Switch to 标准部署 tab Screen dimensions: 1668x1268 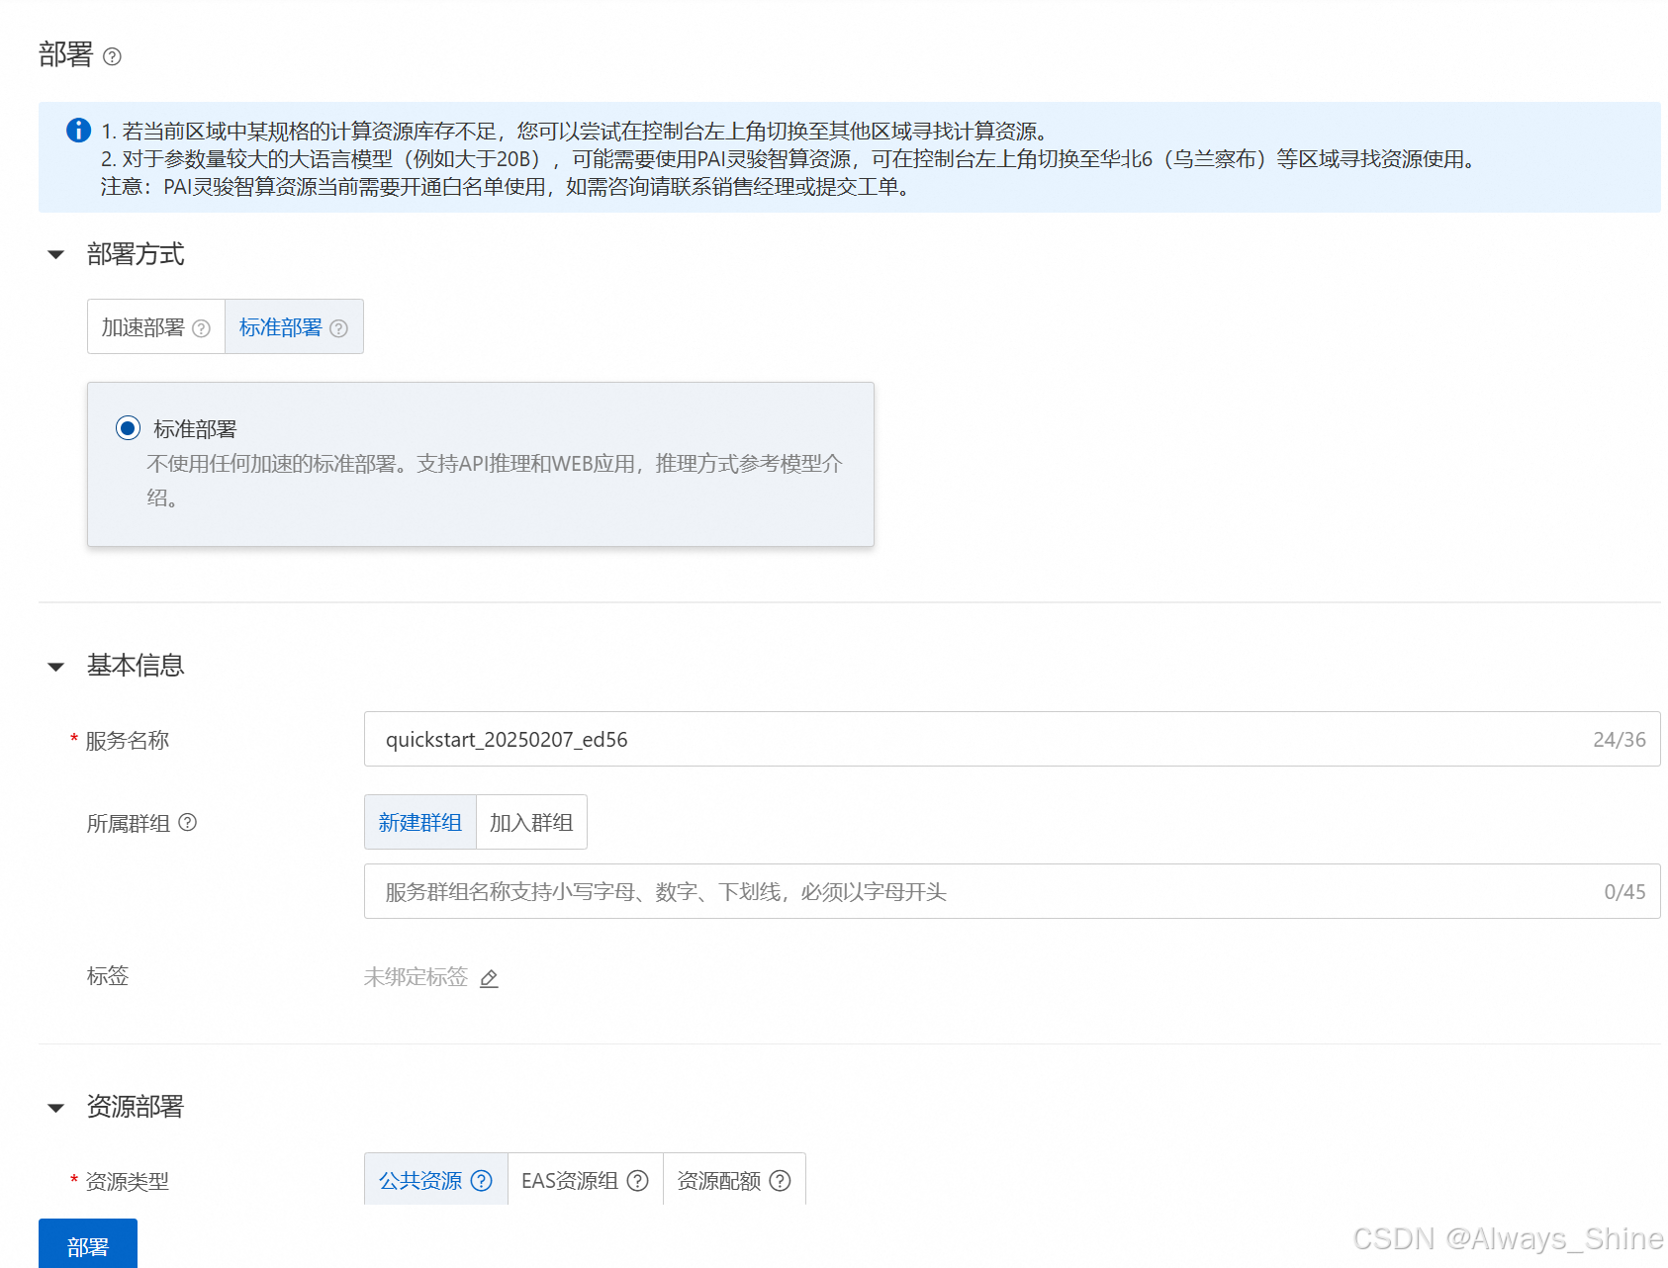[294, 326]
